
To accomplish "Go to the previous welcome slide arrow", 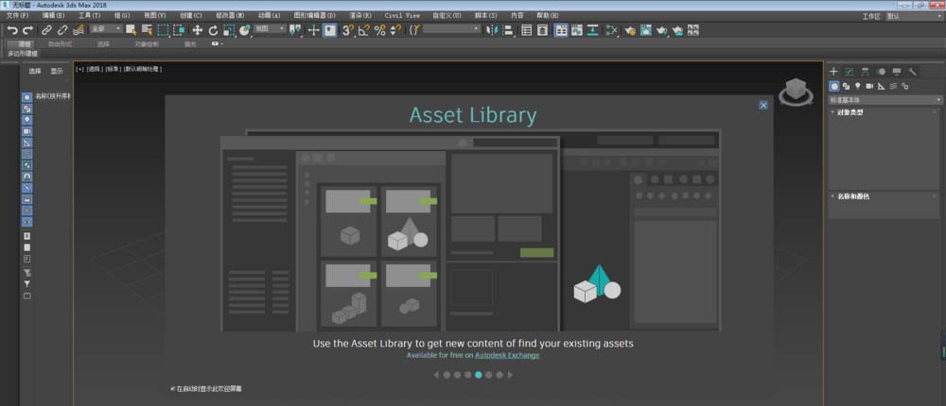I will [x=436, y=375].
